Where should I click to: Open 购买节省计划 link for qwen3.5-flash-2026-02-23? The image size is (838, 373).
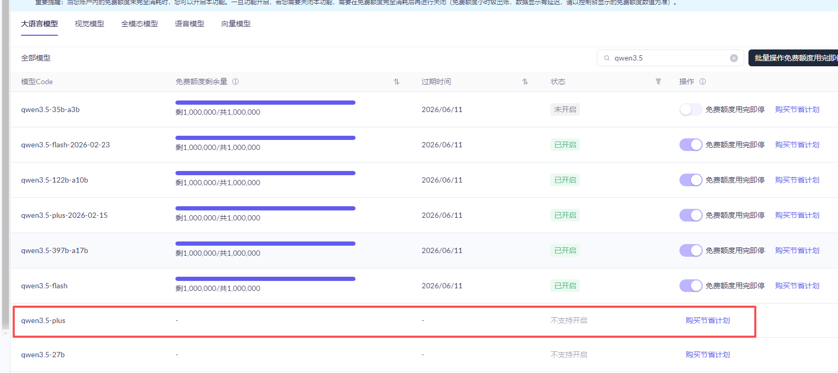(797, 145)
